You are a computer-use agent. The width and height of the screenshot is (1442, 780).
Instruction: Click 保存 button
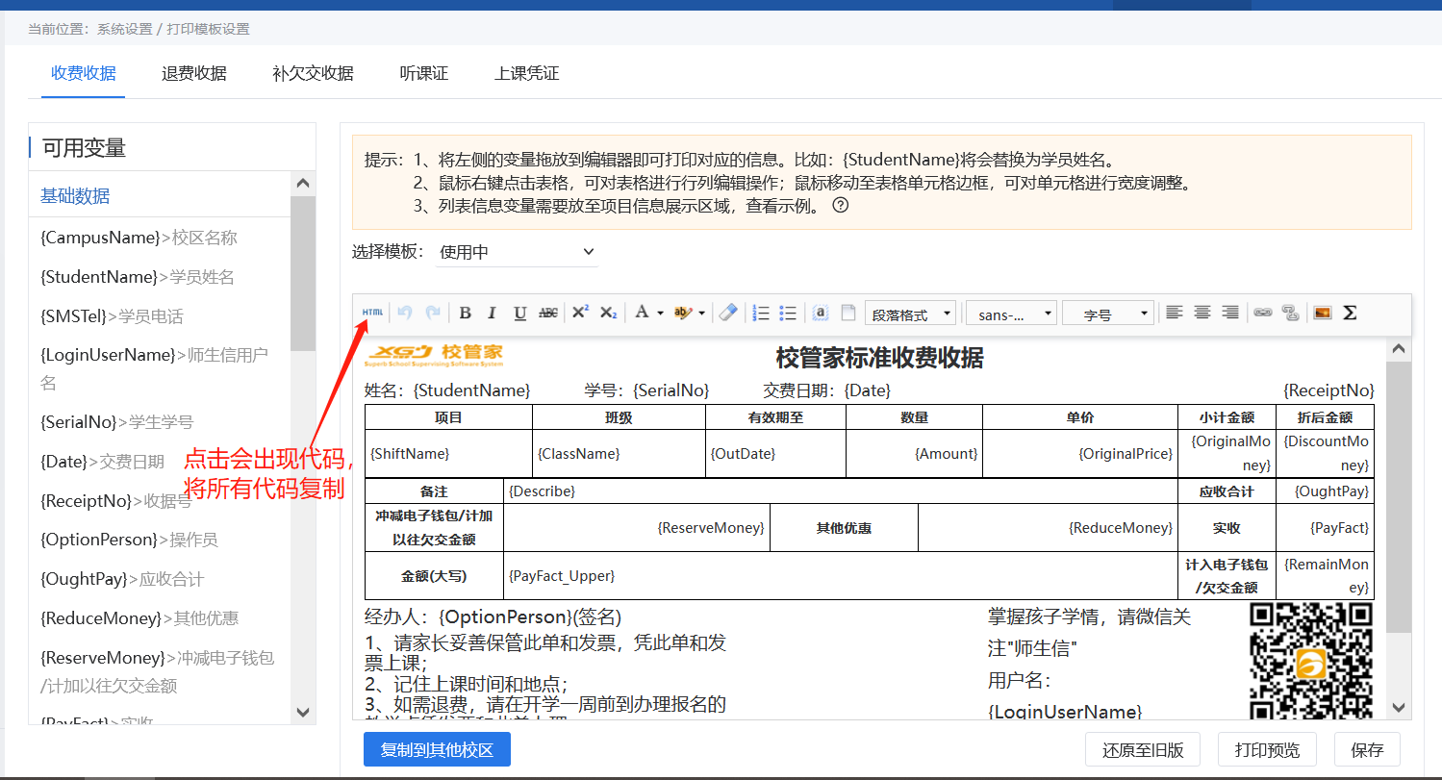(x=1367, y=750)
